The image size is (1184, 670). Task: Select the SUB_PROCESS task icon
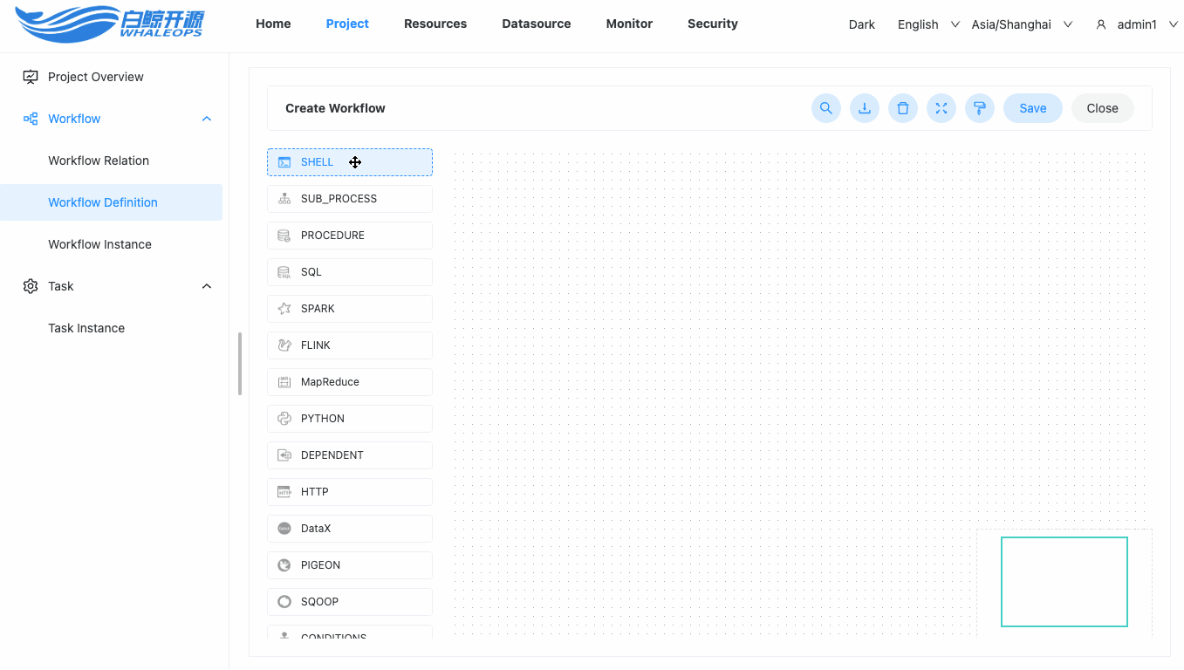coord(284,199)
